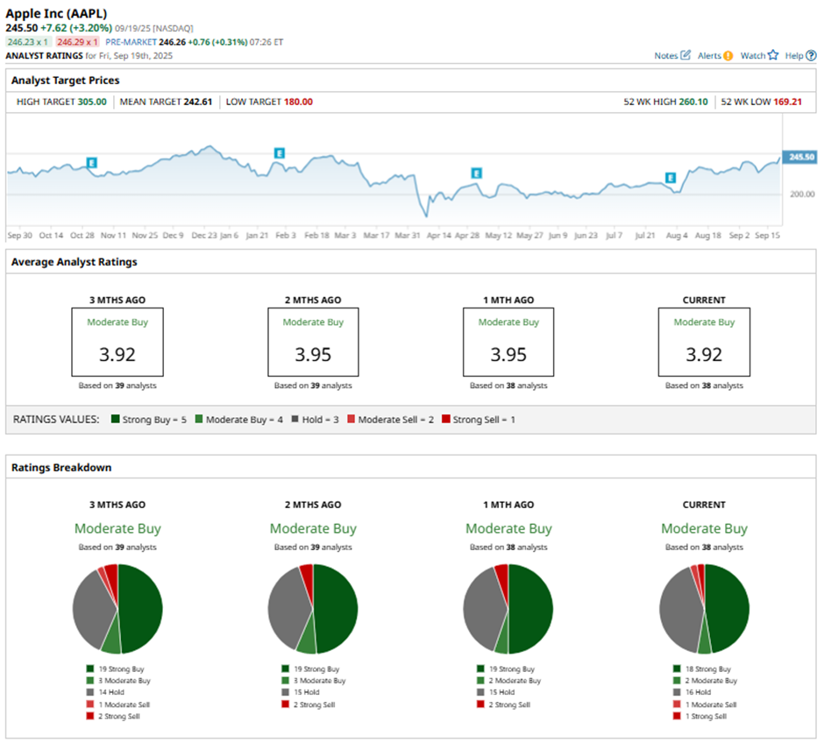Click the green 246.23 x 1 bid badge
Screen dimensions: 824x743
click(28, 41)
